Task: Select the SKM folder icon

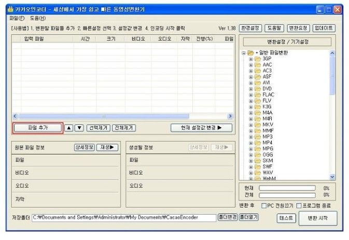Action: 258,161
